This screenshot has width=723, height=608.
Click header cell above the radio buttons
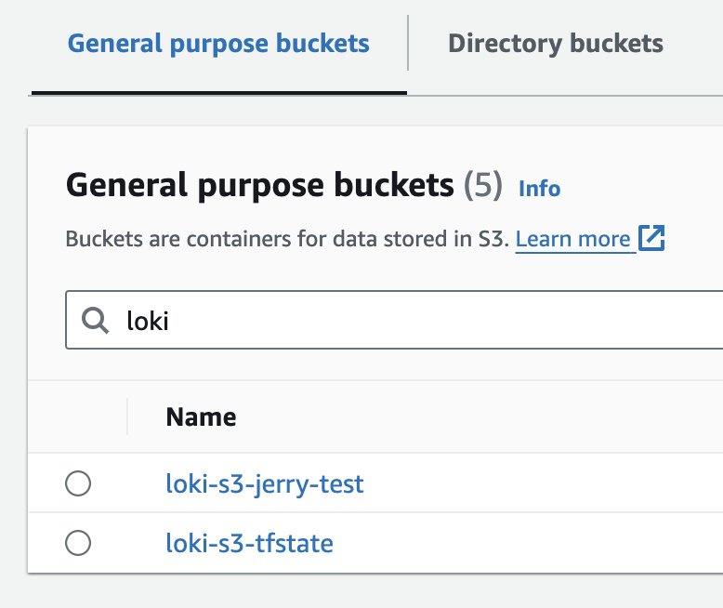(x=78, y=417)
